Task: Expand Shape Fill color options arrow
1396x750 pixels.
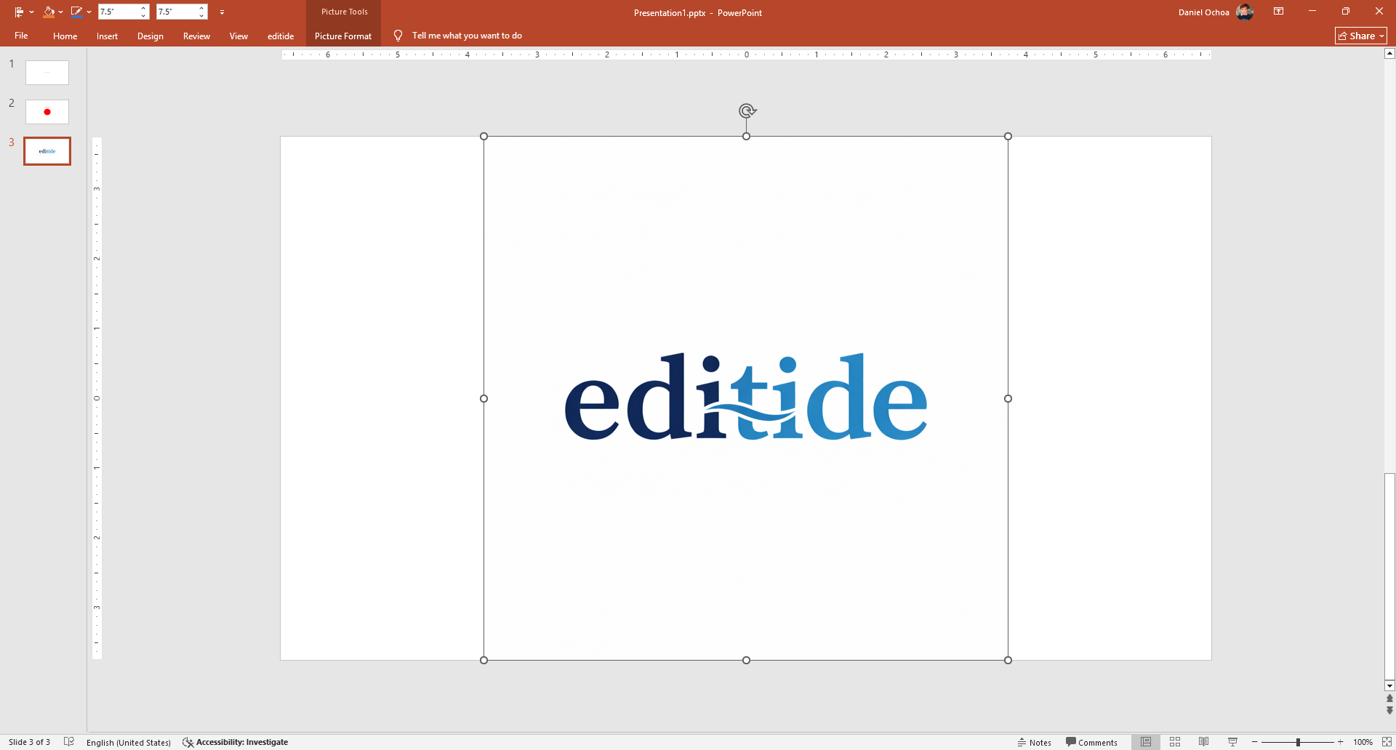Action: (60, 12)
